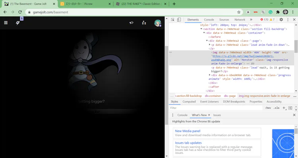Click the Game Jolt lightning bolt logo
The image size is (298, 158).
click(17, 23)
